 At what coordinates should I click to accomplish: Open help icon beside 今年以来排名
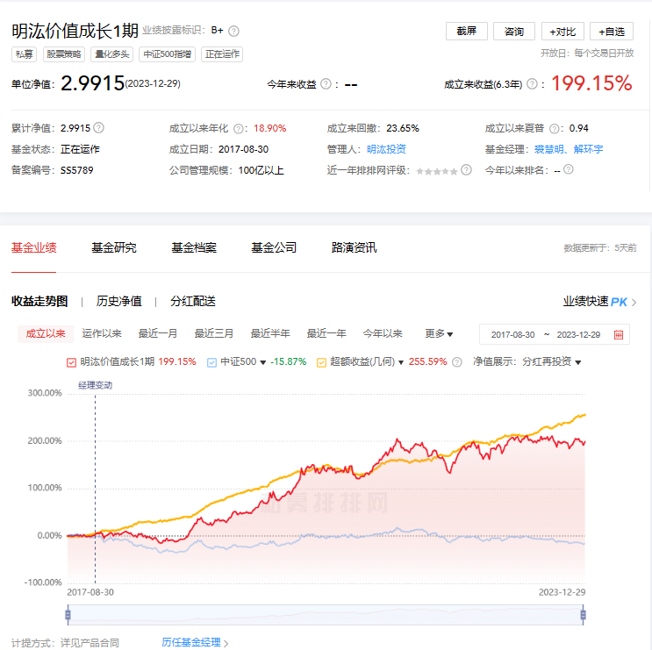click(x=569, y=169)
